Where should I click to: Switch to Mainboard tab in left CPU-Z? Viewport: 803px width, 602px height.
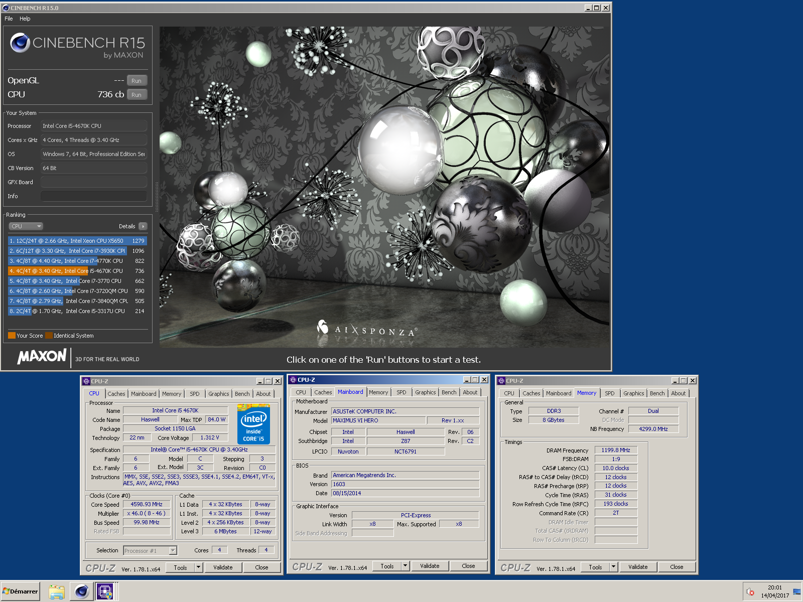click(x=144, y=394)
